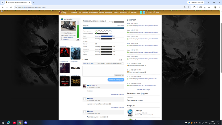Click the Оставить сообщение button
This screenshot has width=222, height=125.
click(x=116, y=80)
